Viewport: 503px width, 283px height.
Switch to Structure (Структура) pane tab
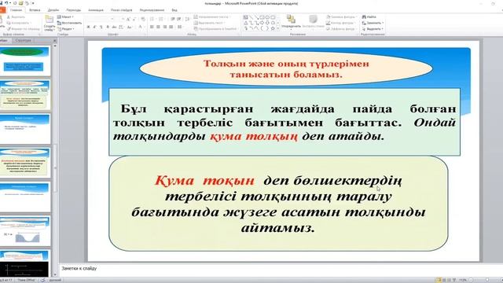pyautogui.click(x=23, y=40)
